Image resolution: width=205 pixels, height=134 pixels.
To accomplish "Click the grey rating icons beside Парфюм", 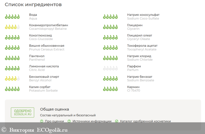I will tap(110, 68).
